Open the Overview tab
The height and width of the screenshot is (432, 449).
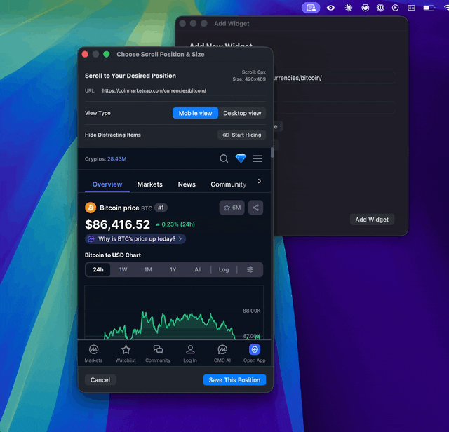pyautogui.click(x=107, y=184)
